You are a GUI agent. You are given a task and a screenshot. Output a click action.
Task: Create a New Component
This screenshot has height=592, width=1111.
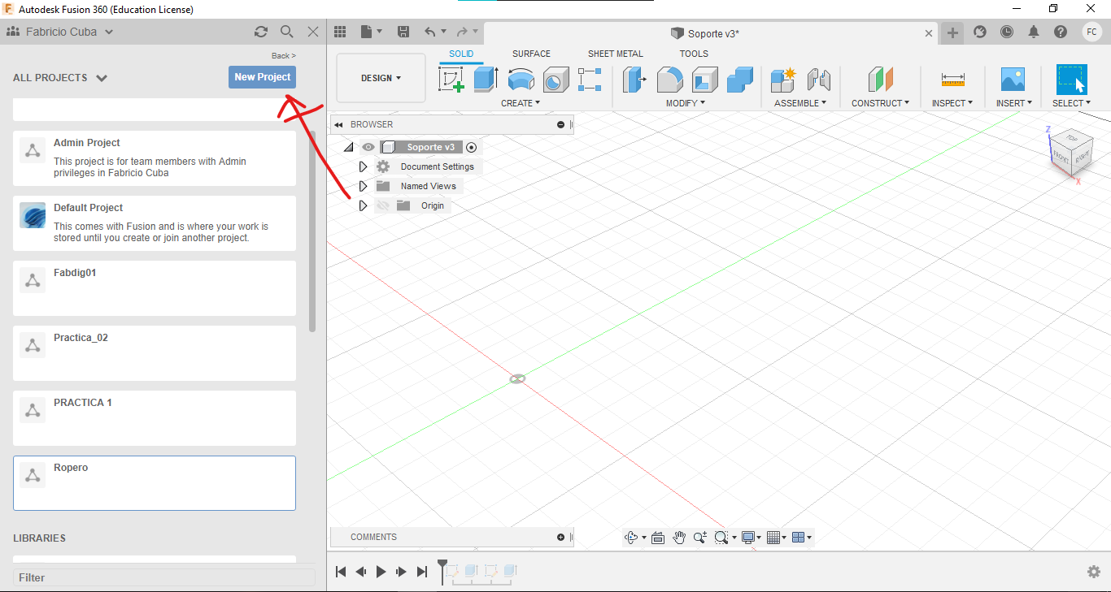783,80
